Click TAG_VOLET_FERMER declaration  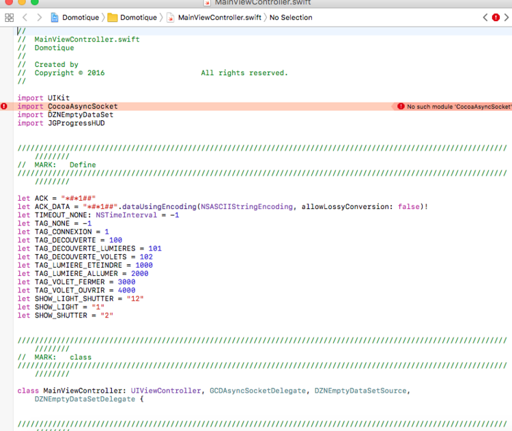click(x=76, y=282)
